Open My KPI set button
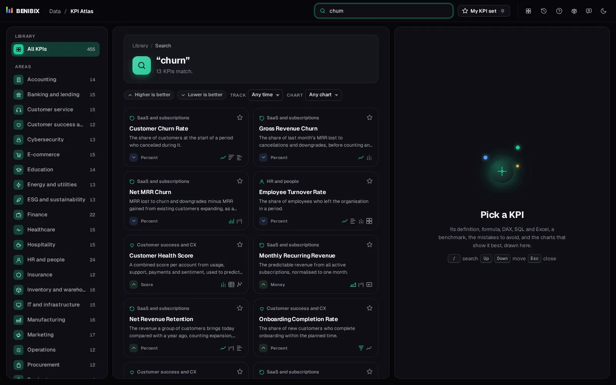This screenshot has width=616, height=385. click(x=484, y=11)
